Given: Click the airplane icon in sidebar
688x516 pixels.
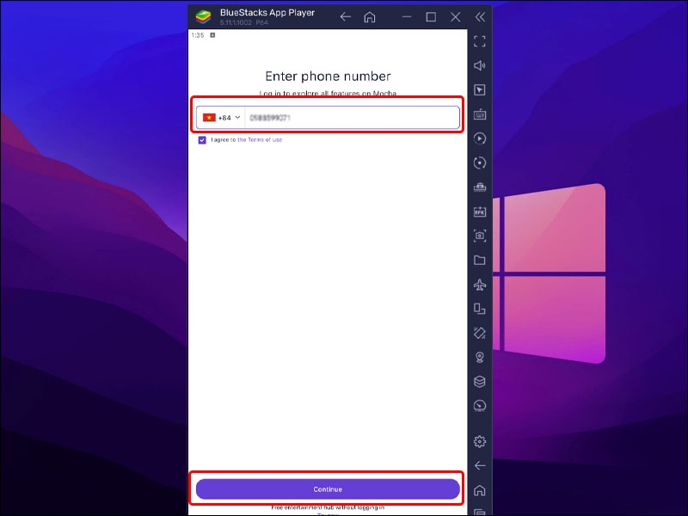Looking at the screenshot, I should [480, 285].
